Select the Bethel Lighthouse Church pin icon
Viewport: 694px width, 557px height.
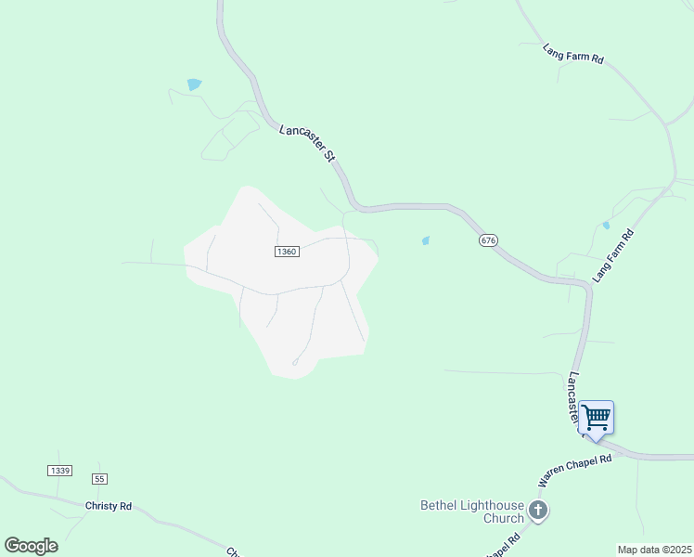click(x=538, y=511)
